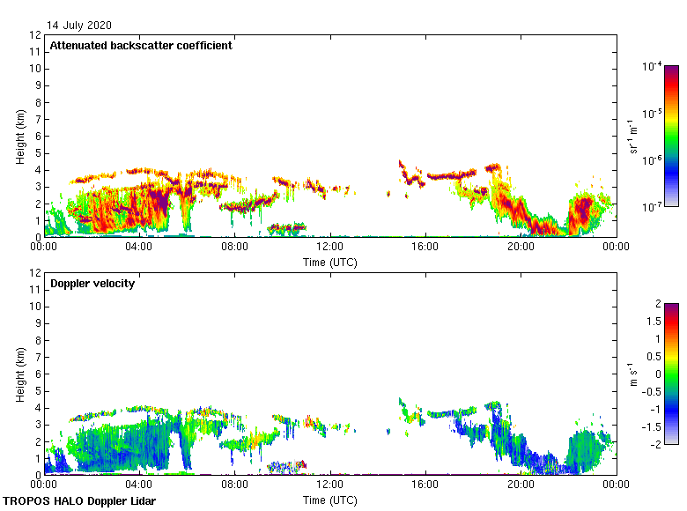Select the 12:00 tick on the backscatter time axis
Viewport: 687px width, 511px height.
pyautogui.click(x=330, y=248)
